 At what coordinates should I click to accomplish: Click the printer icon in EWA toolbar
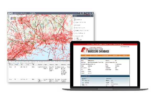click(90, 13)
